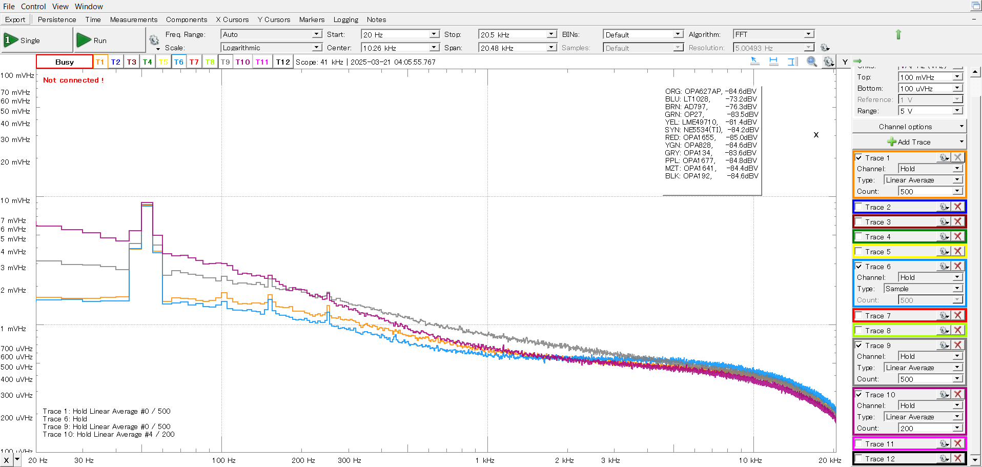Screen dimensions: 982x467
Task: Open Trace 2 settings gear
Action: 944,207
